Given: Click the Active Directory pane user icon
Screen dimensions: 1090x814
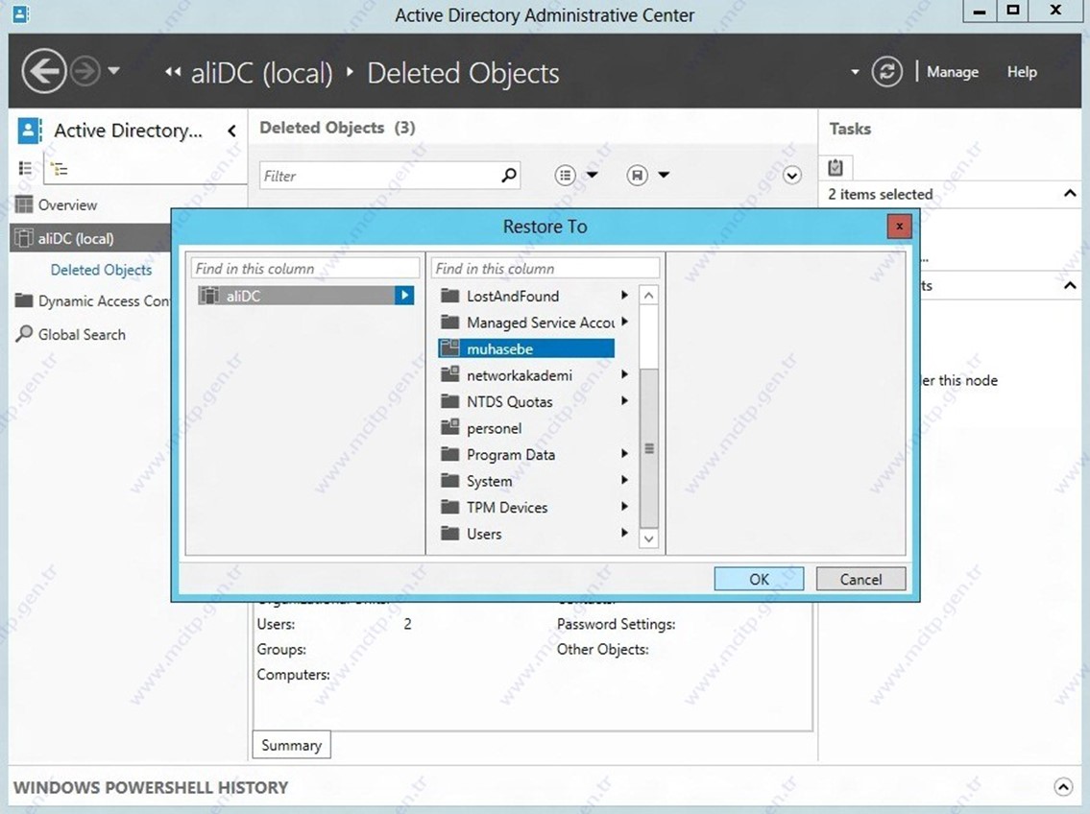Looking at the screenshot, I should pos(29,130).
